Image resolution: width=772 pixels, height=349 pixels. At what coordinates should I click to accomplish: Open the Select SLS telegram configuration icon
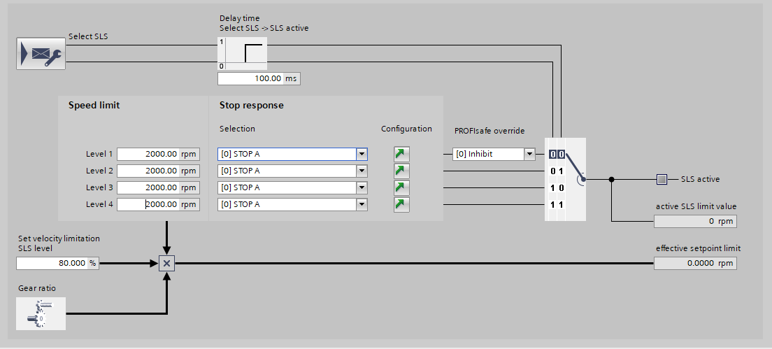(x=41, y=53)
